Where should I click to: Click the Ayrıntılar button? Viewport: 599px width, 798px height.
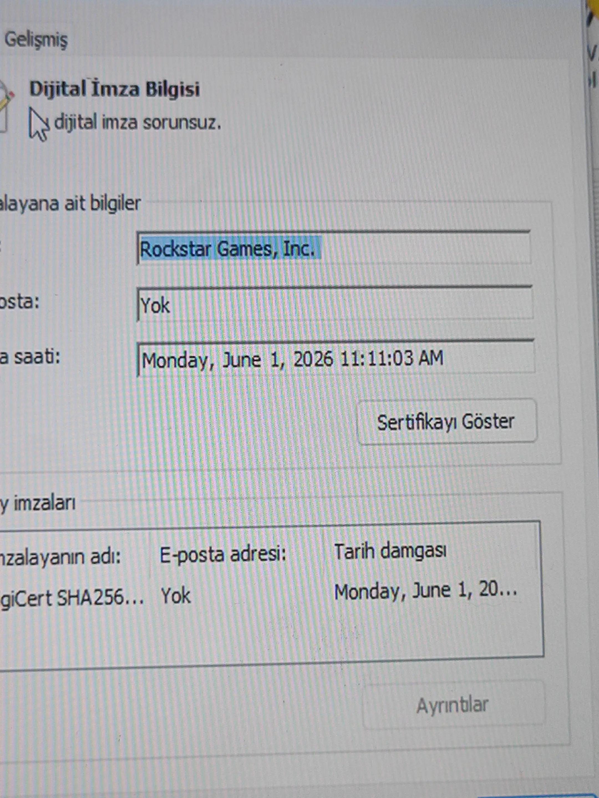[x=453, y=705]
